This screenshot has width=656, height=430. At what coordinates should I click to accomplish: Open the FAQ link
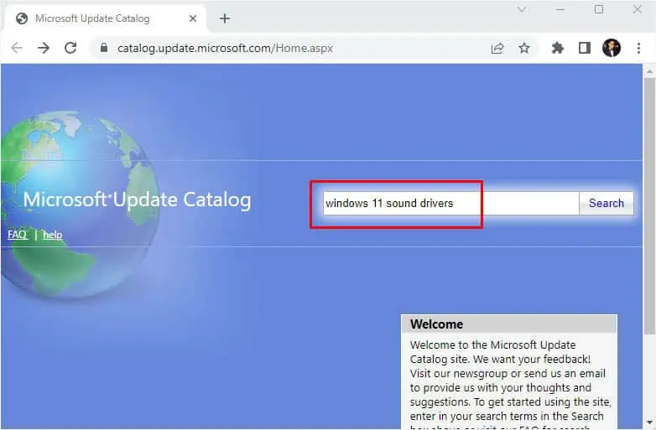point(17,235)
